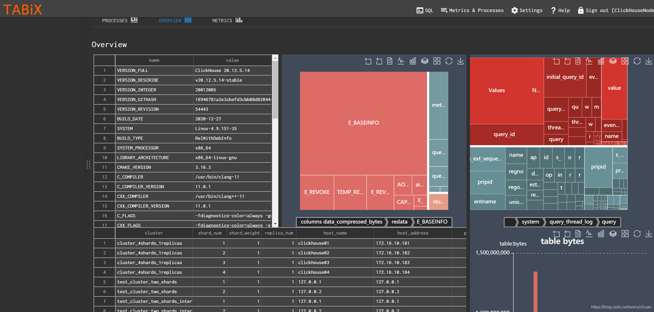Screen dimensions: 654x312
Task: Save the E_BASEINFO treemap as image
Action: click(x=461, y=61)
